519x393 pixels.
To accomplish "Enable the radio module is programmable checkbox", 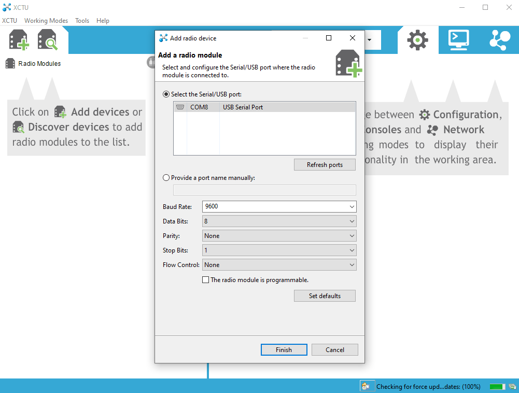I will click(205, 280).
